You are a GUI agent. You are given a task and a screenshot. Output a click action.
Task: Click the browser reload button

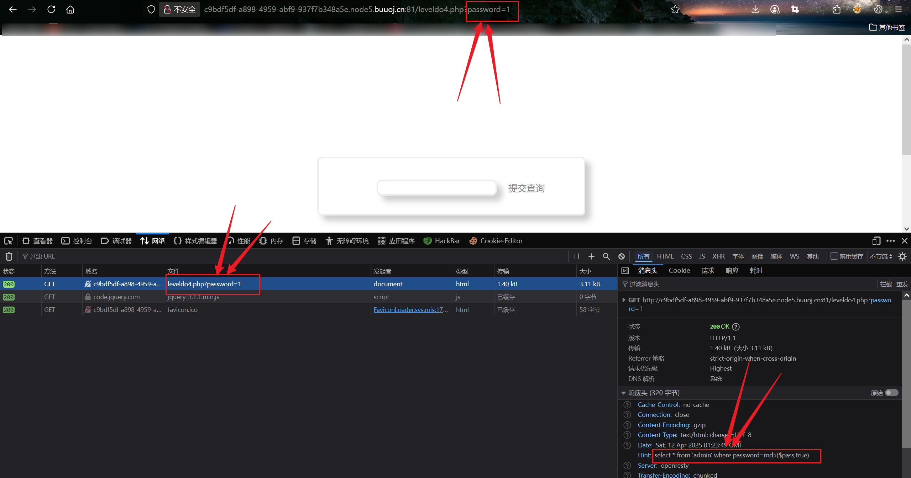(51, 10)
